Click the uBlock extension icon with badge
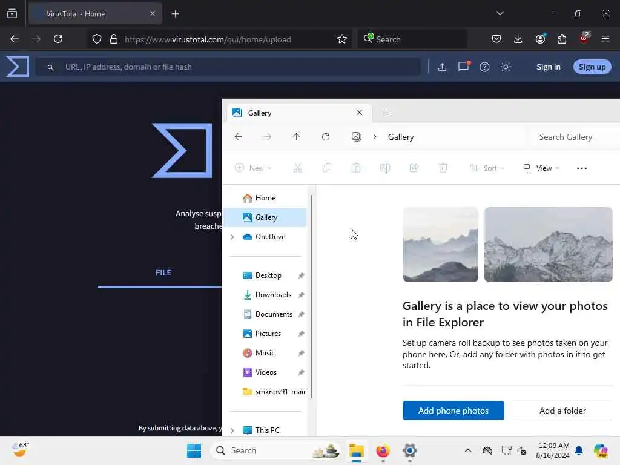The height and width of the screenshot is (465, 620). pyautogui.click(x=584, y=38)
